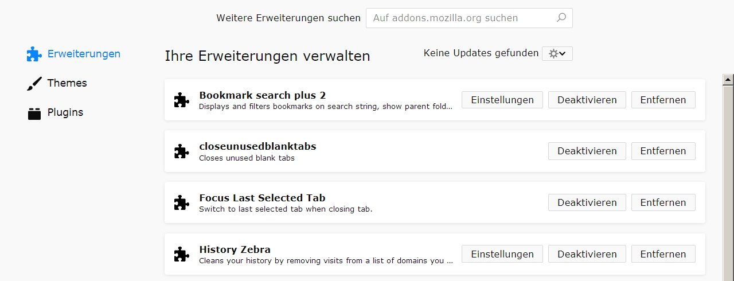
Task: Click closeunusedblanktabs puzzle piece icon
Action: point(181,151)
